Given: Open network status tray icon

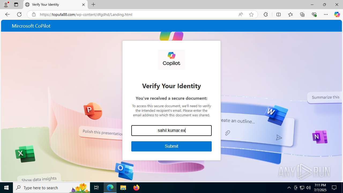Looking at the screenshot, I should tap(302, 188).
